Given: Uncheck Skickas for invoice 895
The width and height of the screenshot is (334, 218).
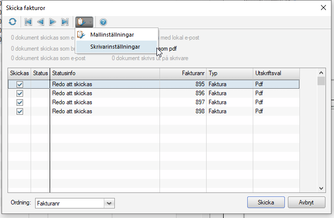Looking at the screenshot, I should pyautogui.click(x=20, y=84).
